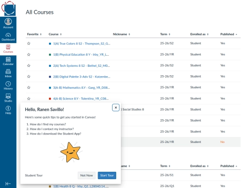This screenshot has height=188, width=250.
Task: Click the Social Studies 8 nickname text
Action: point(133,110)
